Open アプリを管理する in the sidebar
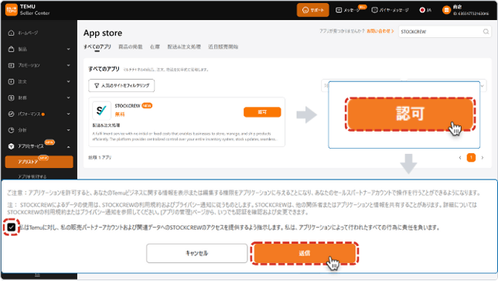 click(32, 176)
